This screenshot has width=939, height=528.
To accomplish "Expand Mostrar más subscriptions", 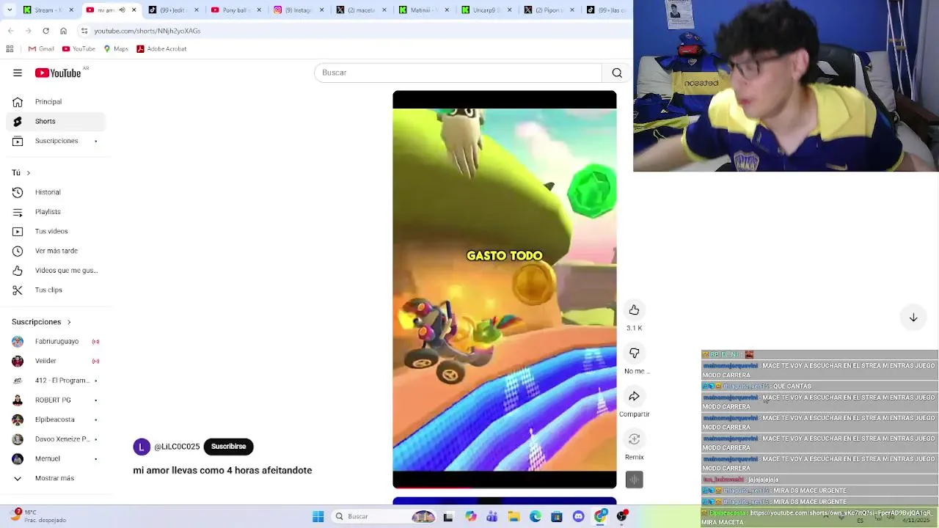I will (56, 478).
